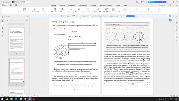Image resolution: width=179 pixels, height=101 pixels.
Task: Open Microsoft Edge from the taskbar
Action: point(16,99)
